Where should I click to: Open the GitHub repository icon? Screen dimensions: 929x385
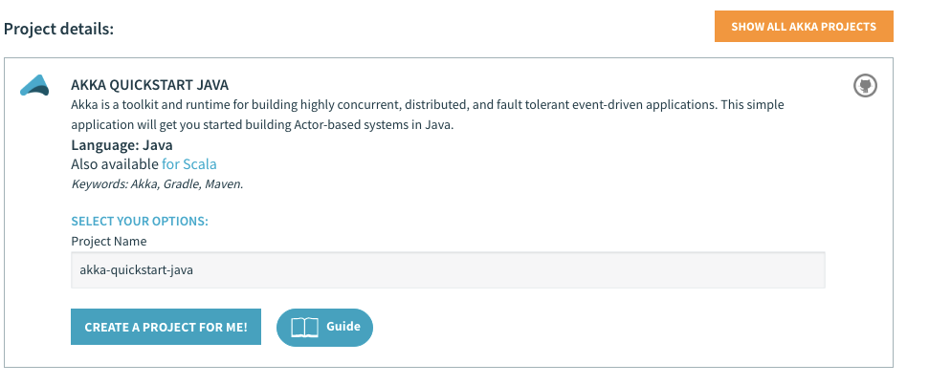(x=865, y=86)
